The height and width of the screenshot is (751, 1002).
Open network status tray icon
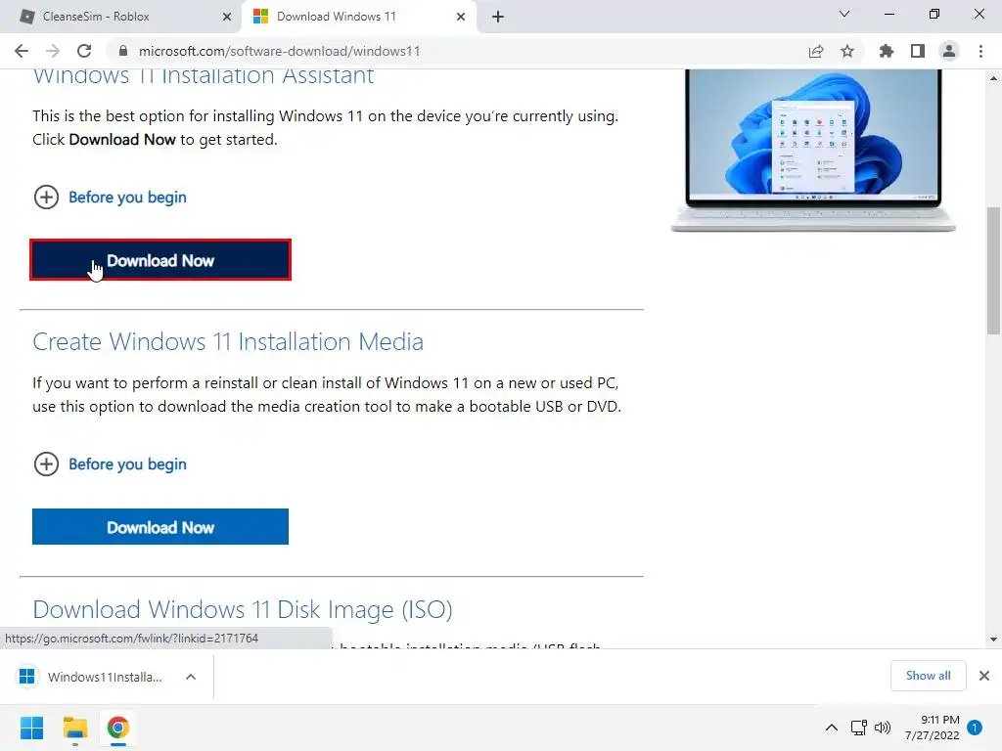tap(859, 728)
